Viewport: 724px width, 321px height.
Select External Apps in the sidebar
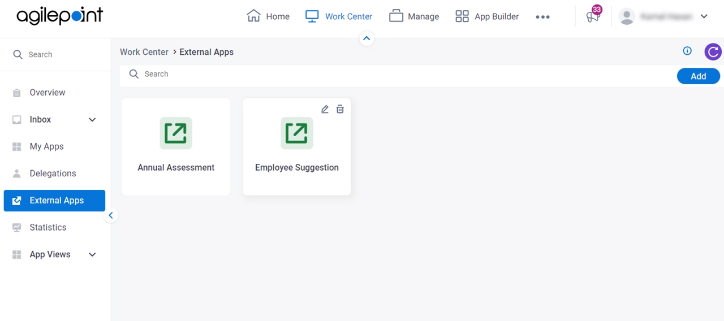tap(55, 201)
